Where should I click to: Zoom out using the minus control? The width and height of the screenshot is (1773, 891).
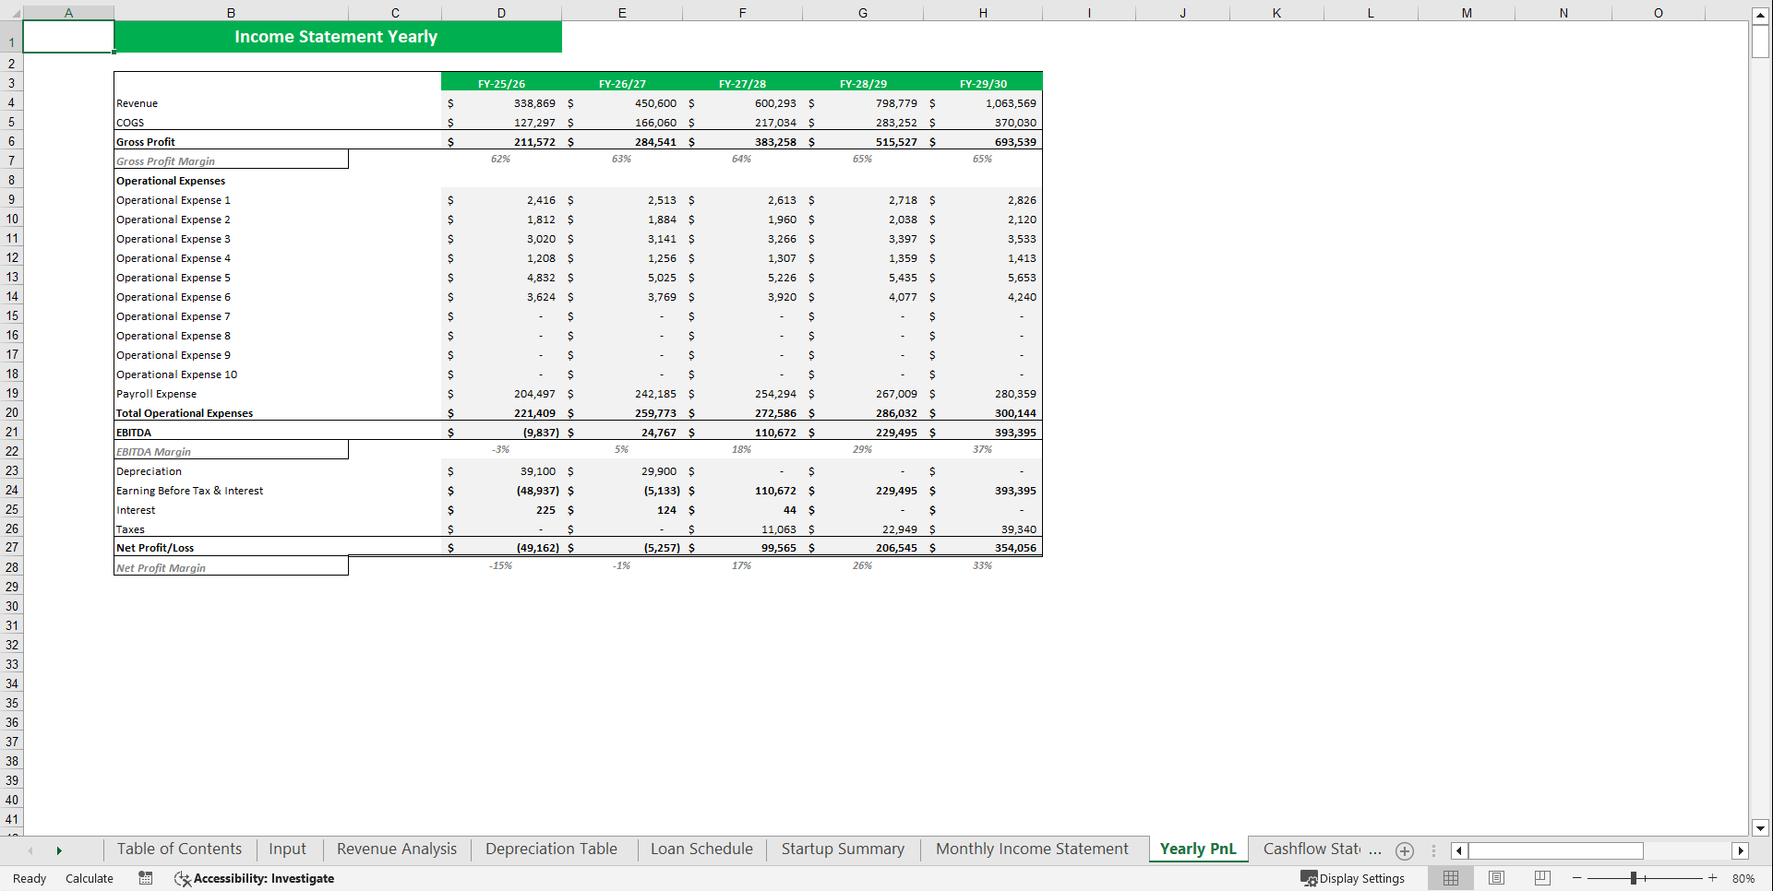click(1576, 878)
